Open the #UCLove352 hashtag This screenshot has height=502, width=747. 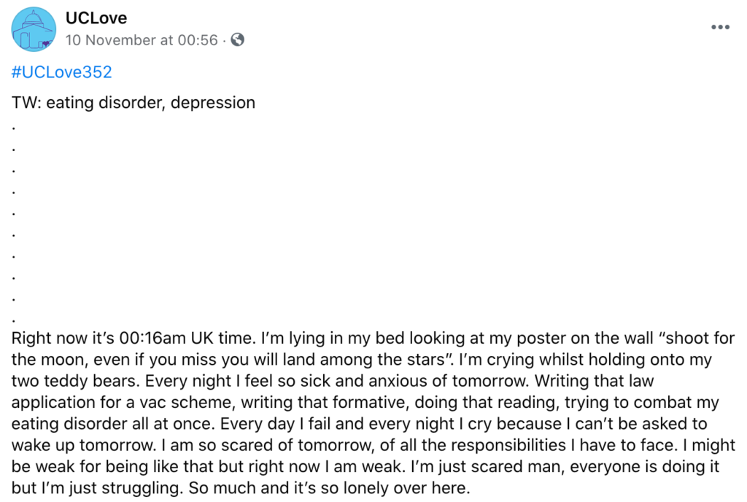coord(61,72)
